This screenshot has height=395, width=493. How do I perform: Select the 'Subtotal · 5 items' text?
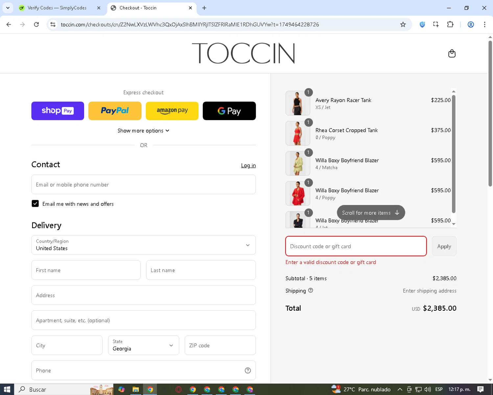(306, 278)
